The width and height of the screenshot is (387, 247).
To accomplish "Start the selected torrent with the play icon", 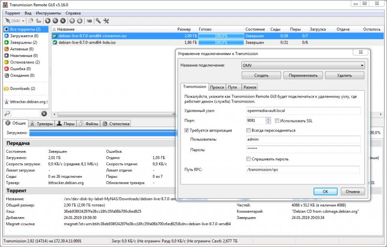I will [47, 21].
